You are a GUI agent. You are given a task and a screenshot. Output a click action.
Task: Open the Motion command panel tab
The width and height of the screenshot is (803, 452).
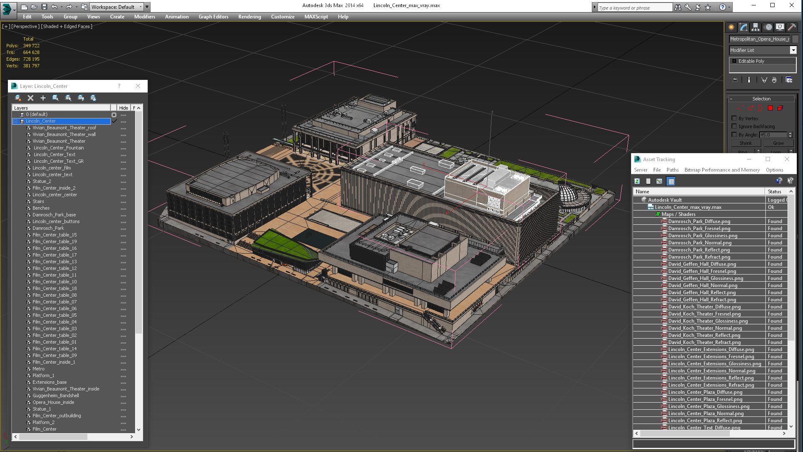(x=768, y=27)
